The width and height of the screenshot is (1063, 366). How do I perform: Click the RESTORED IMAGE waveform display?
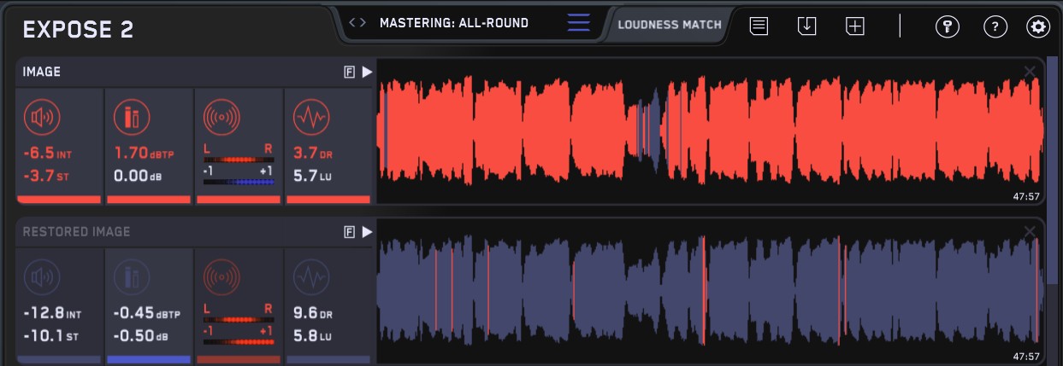tap(710, 290)
